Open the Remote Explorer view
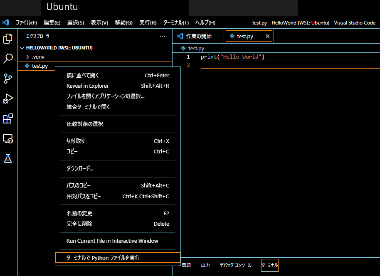 (x=8, y=139)
